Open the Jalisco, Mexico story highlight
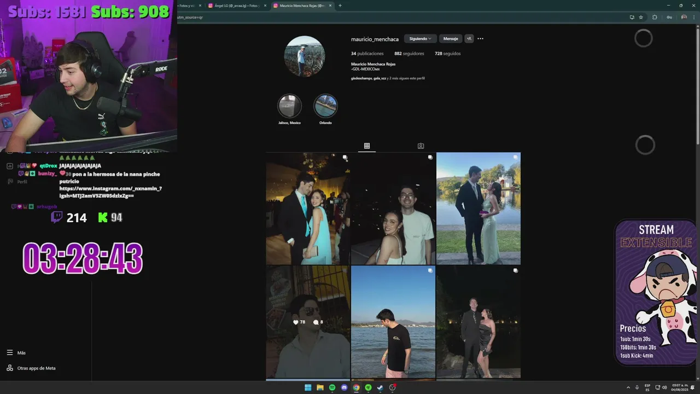700x394 pixels. click(x=289, y=106)
